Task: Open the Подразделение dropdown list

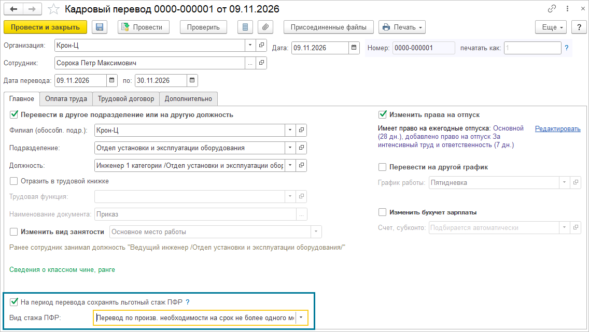Action: coord(290,148)
